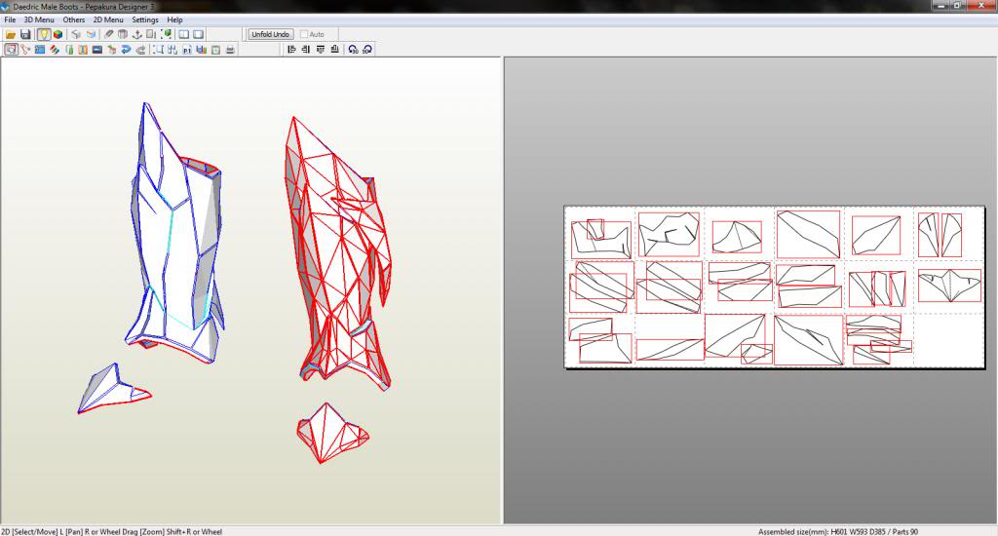Click the Unfold Undo button
The image size is (998, 536).
tap(271, 34)
